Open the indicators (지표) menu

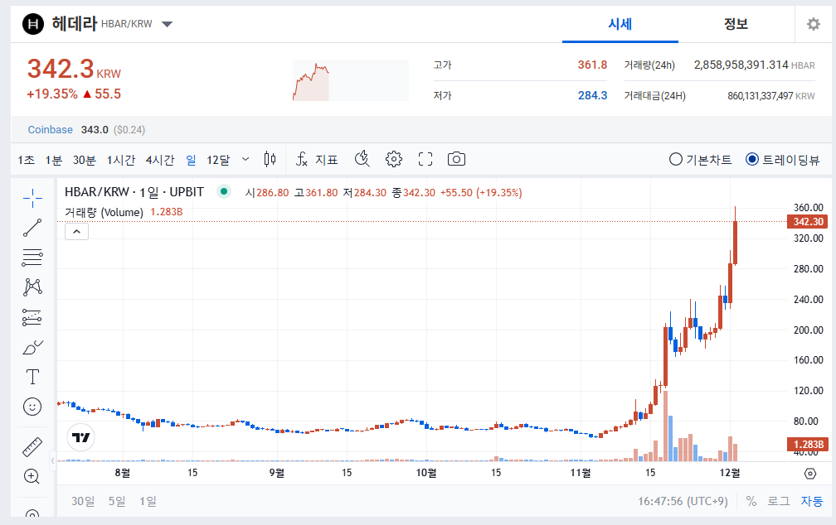pyautogui.click(x=317, y=159)
